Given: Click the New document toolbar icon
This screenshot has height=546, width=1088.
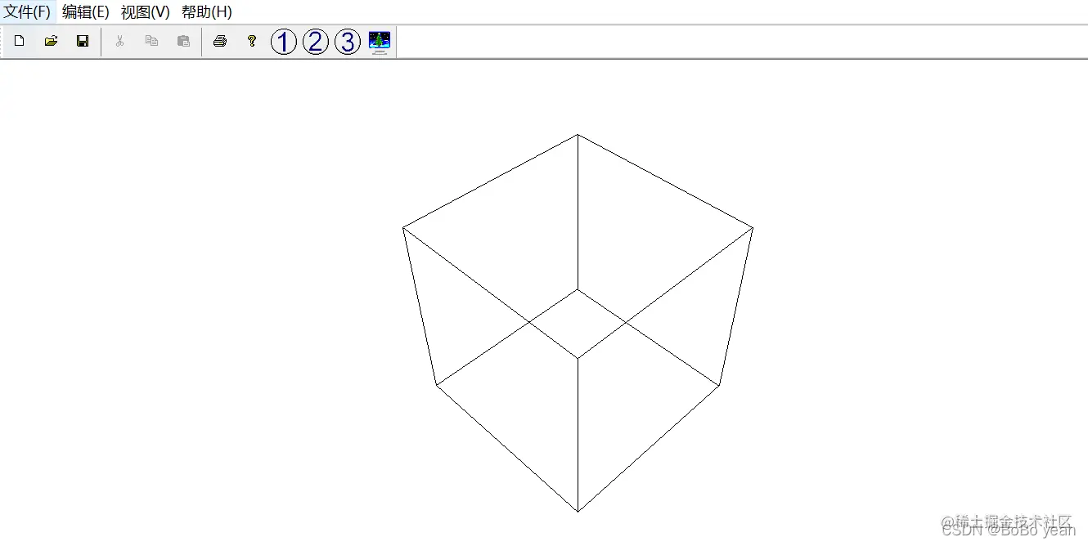Looking at the screenshot, I should (x=20, y=41).
